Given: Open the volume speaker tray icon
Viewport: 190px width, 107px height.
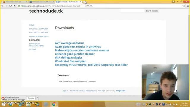Looking at the screenshot, I should coord(177,104).
